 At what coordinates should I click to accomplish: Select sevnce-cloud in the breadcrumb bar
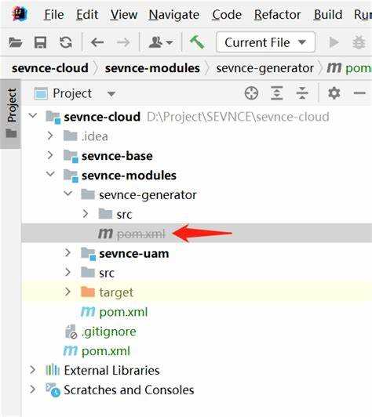tap(50, 68)
